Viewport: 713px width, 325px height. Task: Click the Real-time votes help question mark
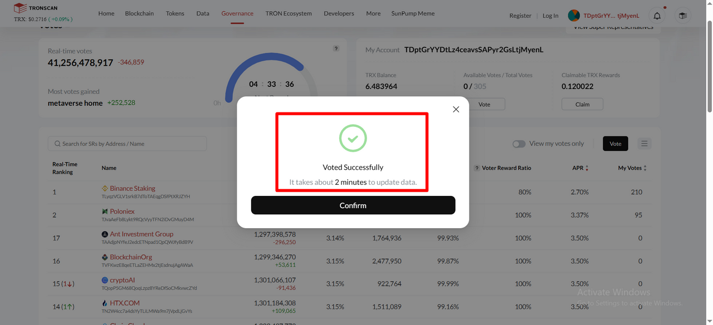point(336,48)
